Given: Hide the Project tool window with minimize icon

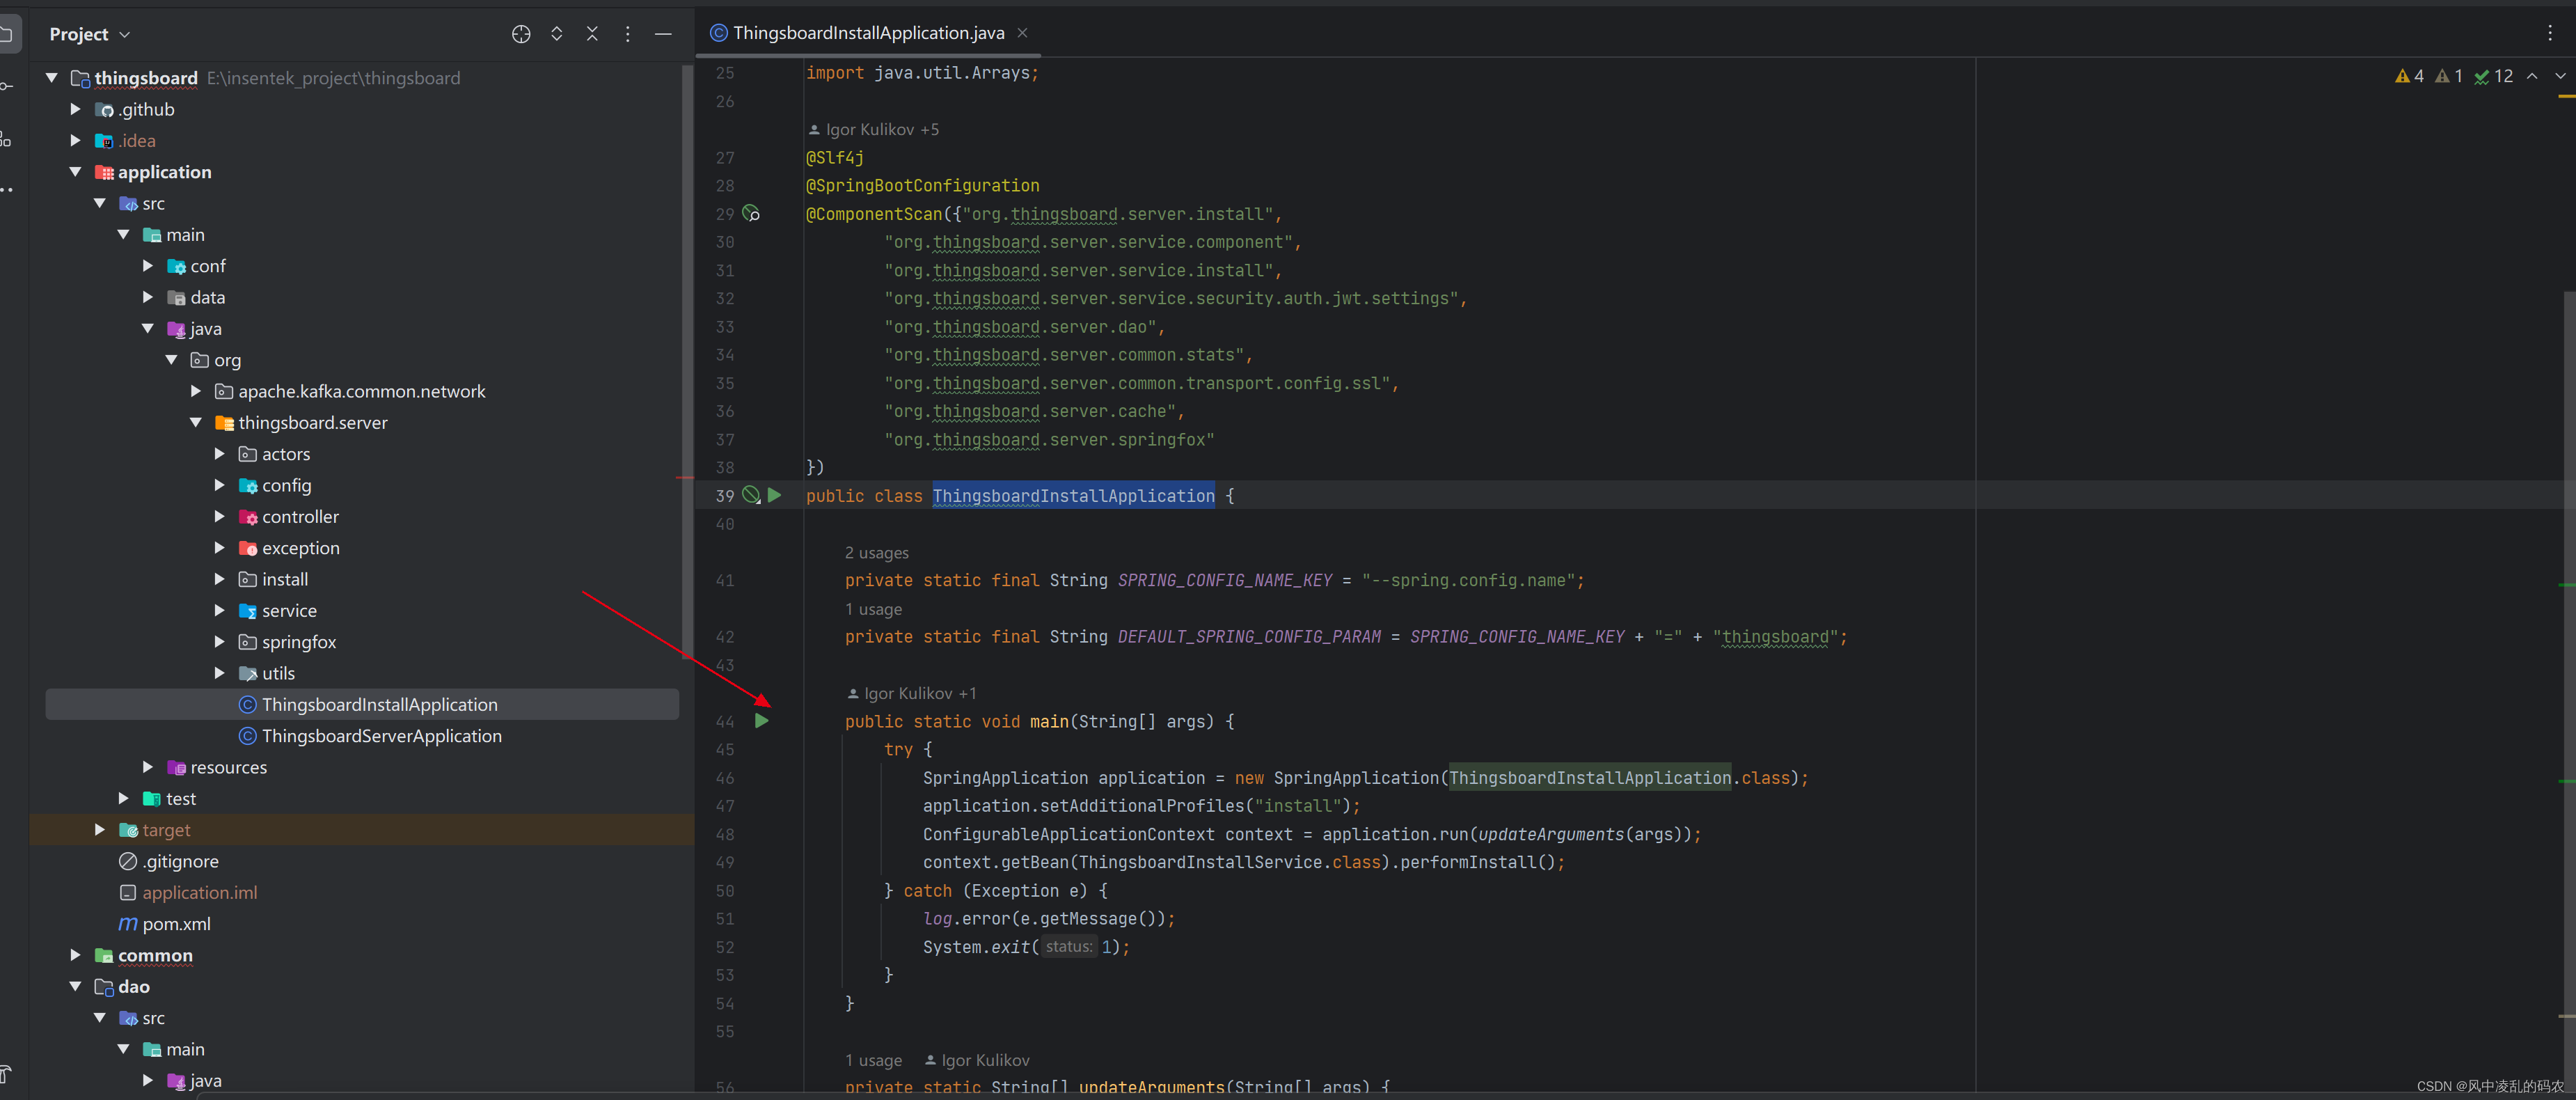Looking at the screenshot, I should pyautogui.click(x=663, y=33).
